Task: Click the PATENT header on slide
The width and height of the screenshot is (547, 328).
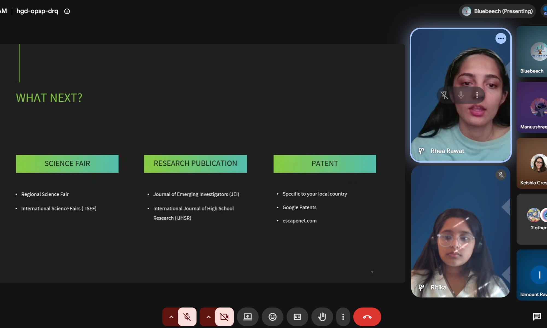Action: click(x=325, y=164)
